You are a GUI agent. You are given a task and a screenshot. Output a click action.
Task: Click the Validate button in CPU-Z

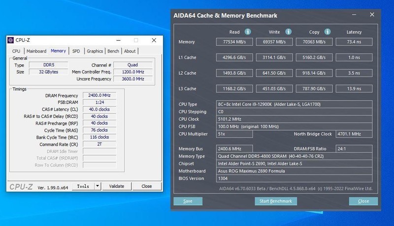coord(117,186)
